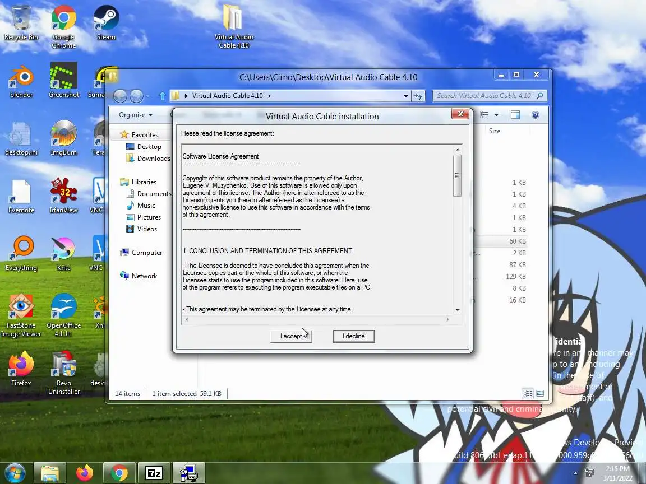Go up one folder level in Explorer
646x484 pixels.
pyautogui.click(x=162, y=96)
